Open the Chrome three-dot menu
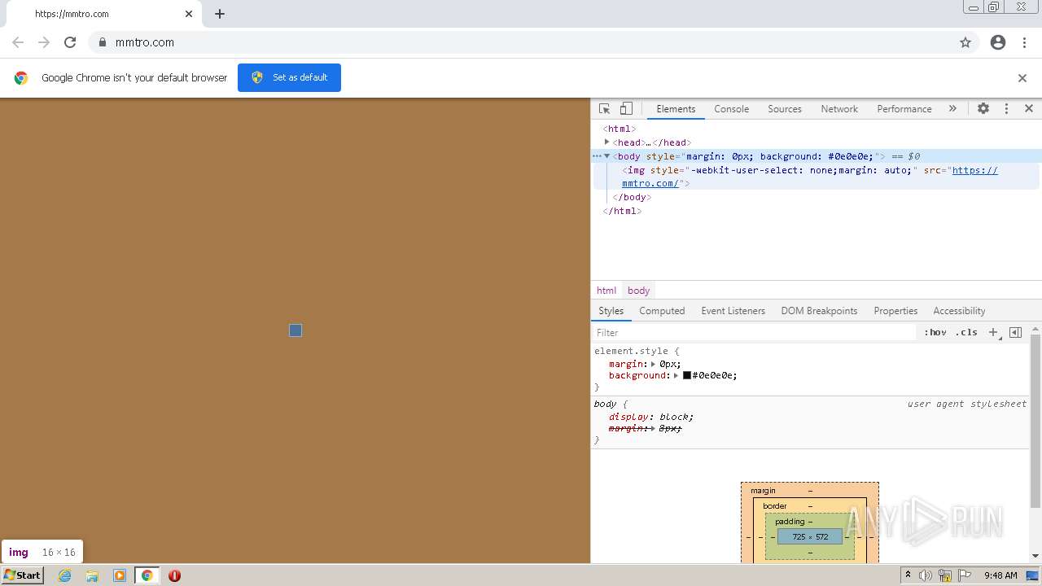Image resolution: width=1042 pixels, height=586 pixels. 1024,42
